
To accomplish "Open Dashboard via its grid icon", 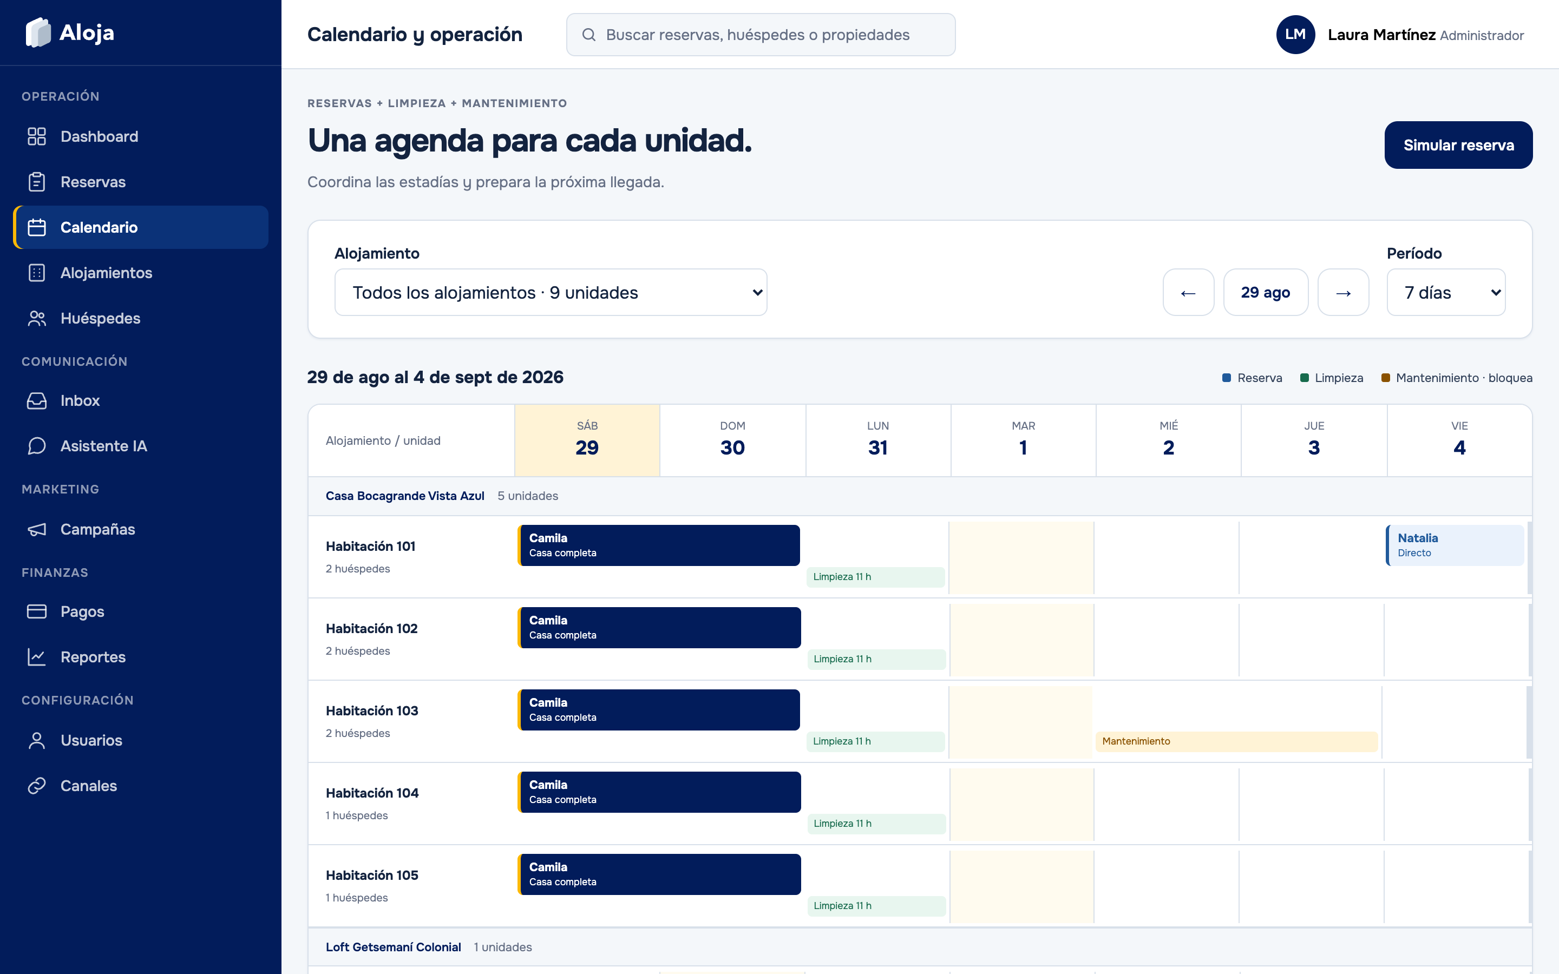I will click(x=37, y=136).
